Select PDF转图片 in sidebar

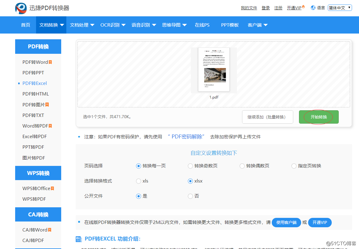click(34, 105)
